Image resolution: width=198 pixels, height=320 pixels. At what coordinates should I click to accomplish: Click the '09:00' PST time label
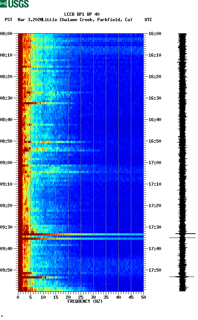(6, 163)
